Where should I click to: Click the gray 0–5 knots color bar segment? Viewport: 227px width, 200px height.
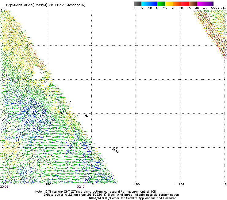click(x=137, y=4)
